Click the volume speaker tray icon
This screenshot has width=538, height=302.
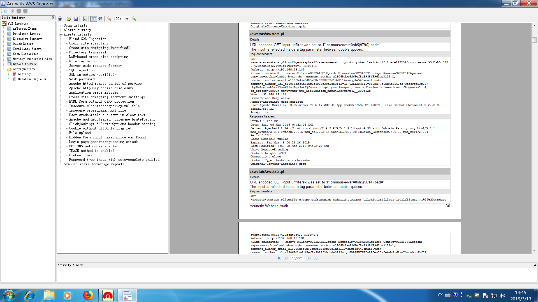click(502, 295)
